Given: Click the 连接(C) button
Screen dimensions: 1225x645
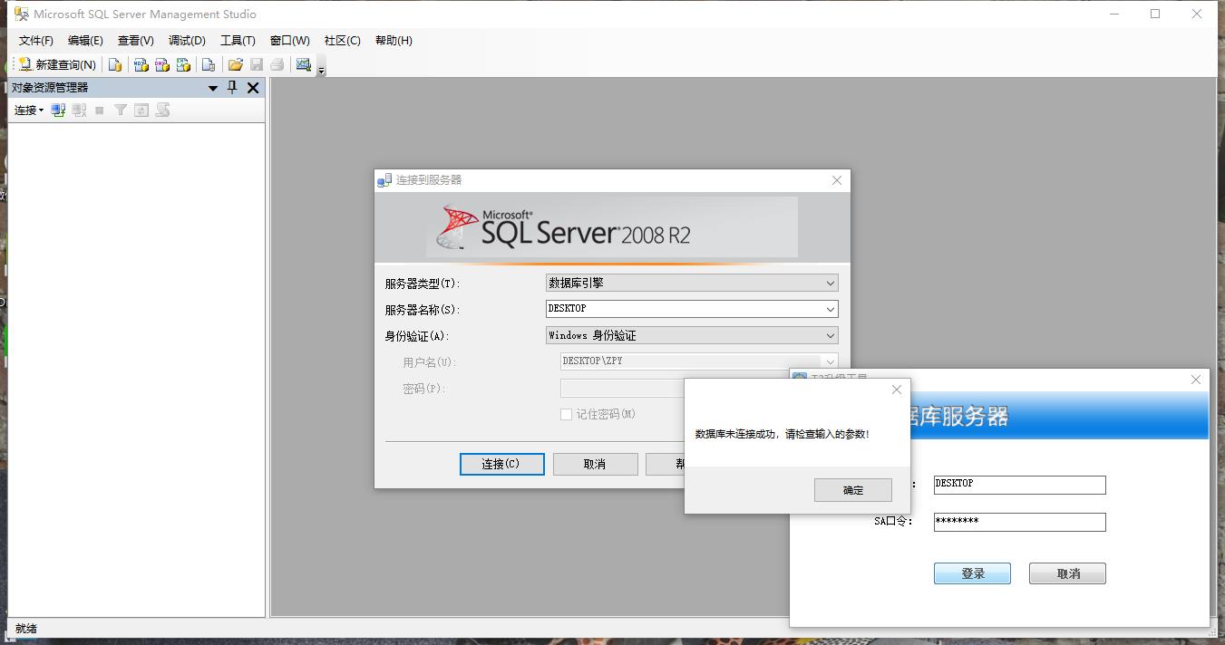Looking at the screenshot, I should [502, 464].
